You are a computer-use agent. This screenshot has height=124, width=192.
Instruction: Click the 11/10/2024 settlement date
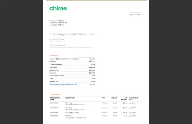click(132, 116)
